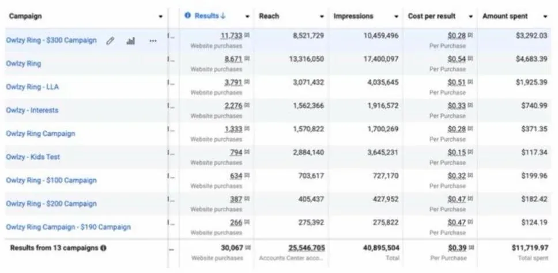The height and width of the screenshot is (273, 558).
Task: Click the 11,733 results value
Action: pyautogui.click(x=231, y=36)
